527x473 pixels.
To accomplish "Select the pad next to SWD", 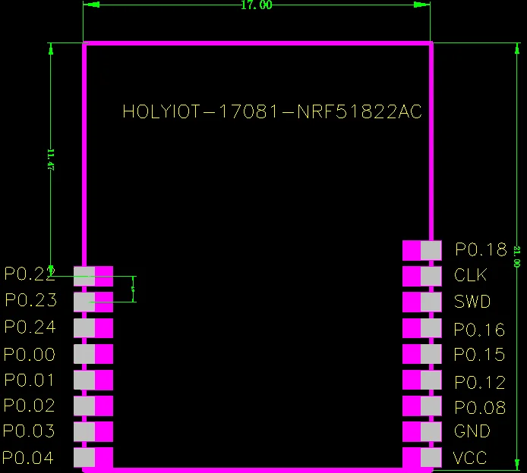I will 422,302.
